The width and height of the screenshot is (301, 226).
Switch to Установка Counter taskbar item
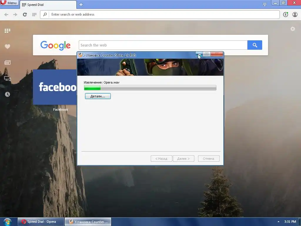click(x=88, y=222)
